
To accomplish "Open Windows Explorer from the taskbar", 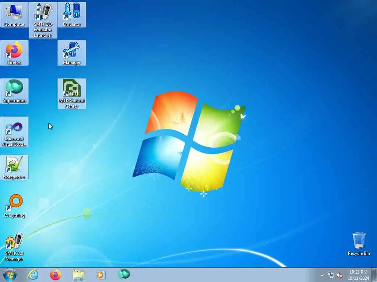I will click(x=78, y=275).
